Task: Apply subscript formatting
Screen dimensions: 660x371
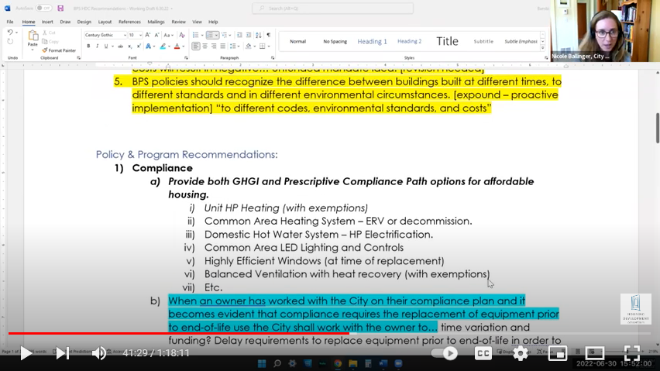Action: pos(129,46)
